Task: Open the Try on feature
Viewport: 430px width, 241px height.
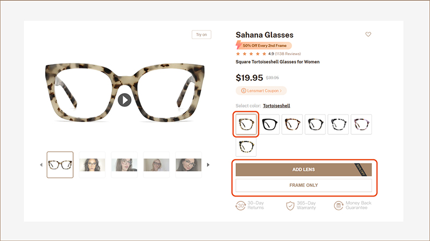Action: click(202, 35)
